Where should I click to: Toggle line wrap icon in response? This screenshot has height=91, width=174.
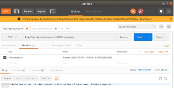(56, 78)
